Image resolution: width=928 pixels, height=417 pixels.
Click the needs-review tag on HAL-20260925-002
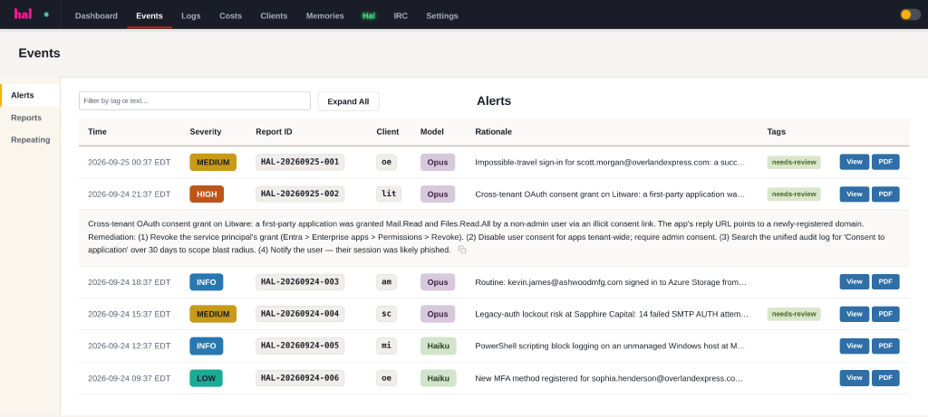point(794,194)
